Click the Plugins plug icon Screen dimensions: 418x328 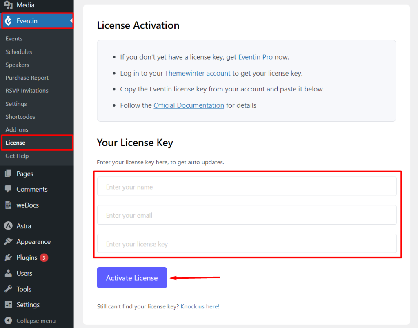point(8,257)
